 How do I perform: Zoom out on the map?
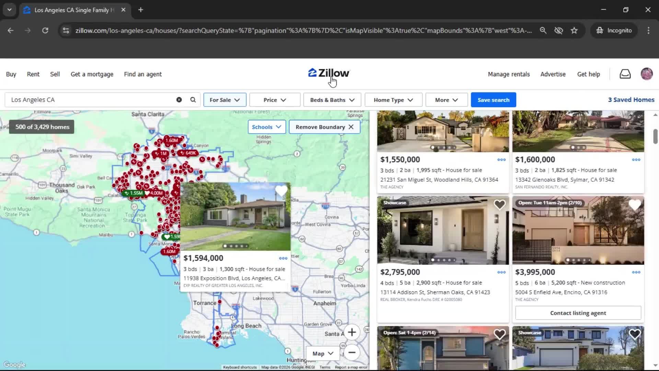point(351,352)
